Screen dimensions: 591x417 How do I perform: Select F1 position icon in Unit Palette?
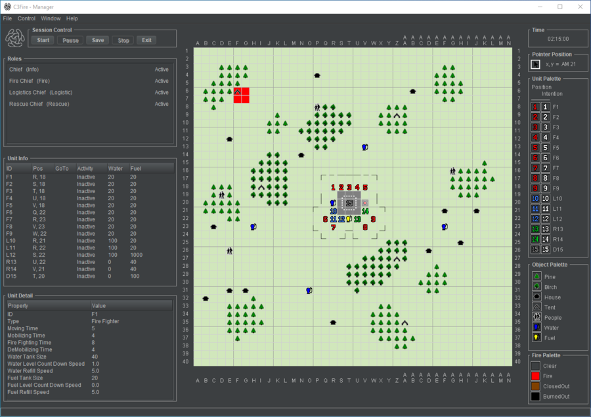coord(536,106)
